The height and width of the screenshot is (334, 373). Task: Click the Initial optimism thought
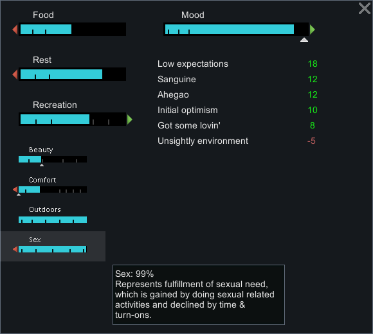[237, 110]
